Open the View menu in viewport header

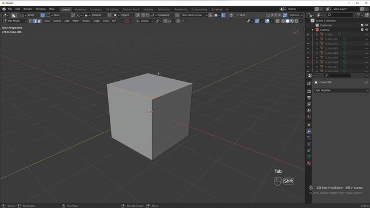(47, 21)
